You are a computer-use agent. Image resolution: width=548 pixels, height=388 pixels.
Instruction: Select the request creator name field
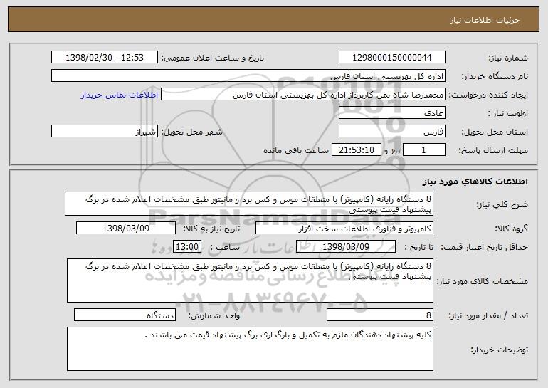303,95
